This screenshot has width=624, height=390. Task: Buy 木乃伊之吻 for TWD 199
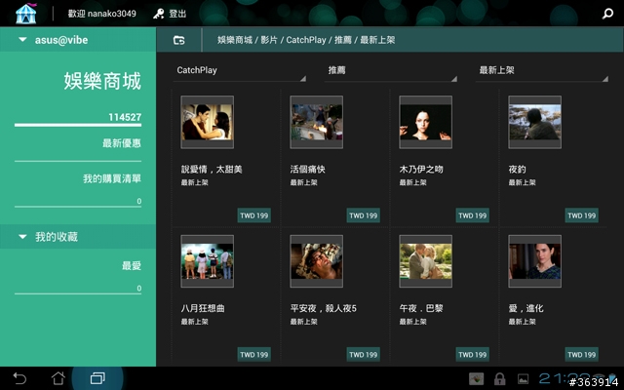[472, 215]
